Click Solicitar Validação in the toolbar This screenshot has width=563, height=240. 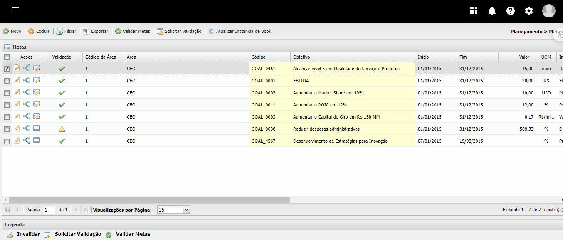point(179,31)
